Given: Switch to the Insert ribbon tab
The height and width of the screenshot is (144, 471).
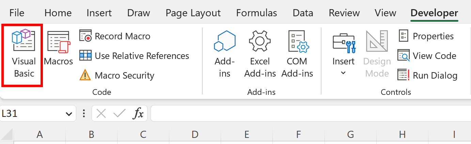Looking at the screenshot, I should 99,13.
